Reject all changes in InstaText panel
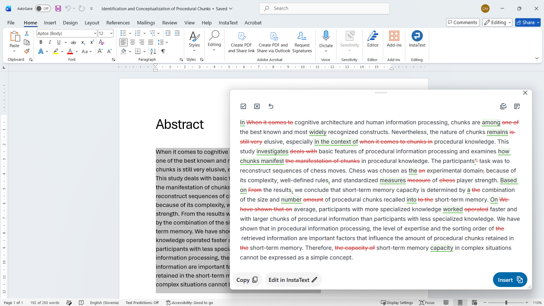The image size is (544, 306). 257,106
